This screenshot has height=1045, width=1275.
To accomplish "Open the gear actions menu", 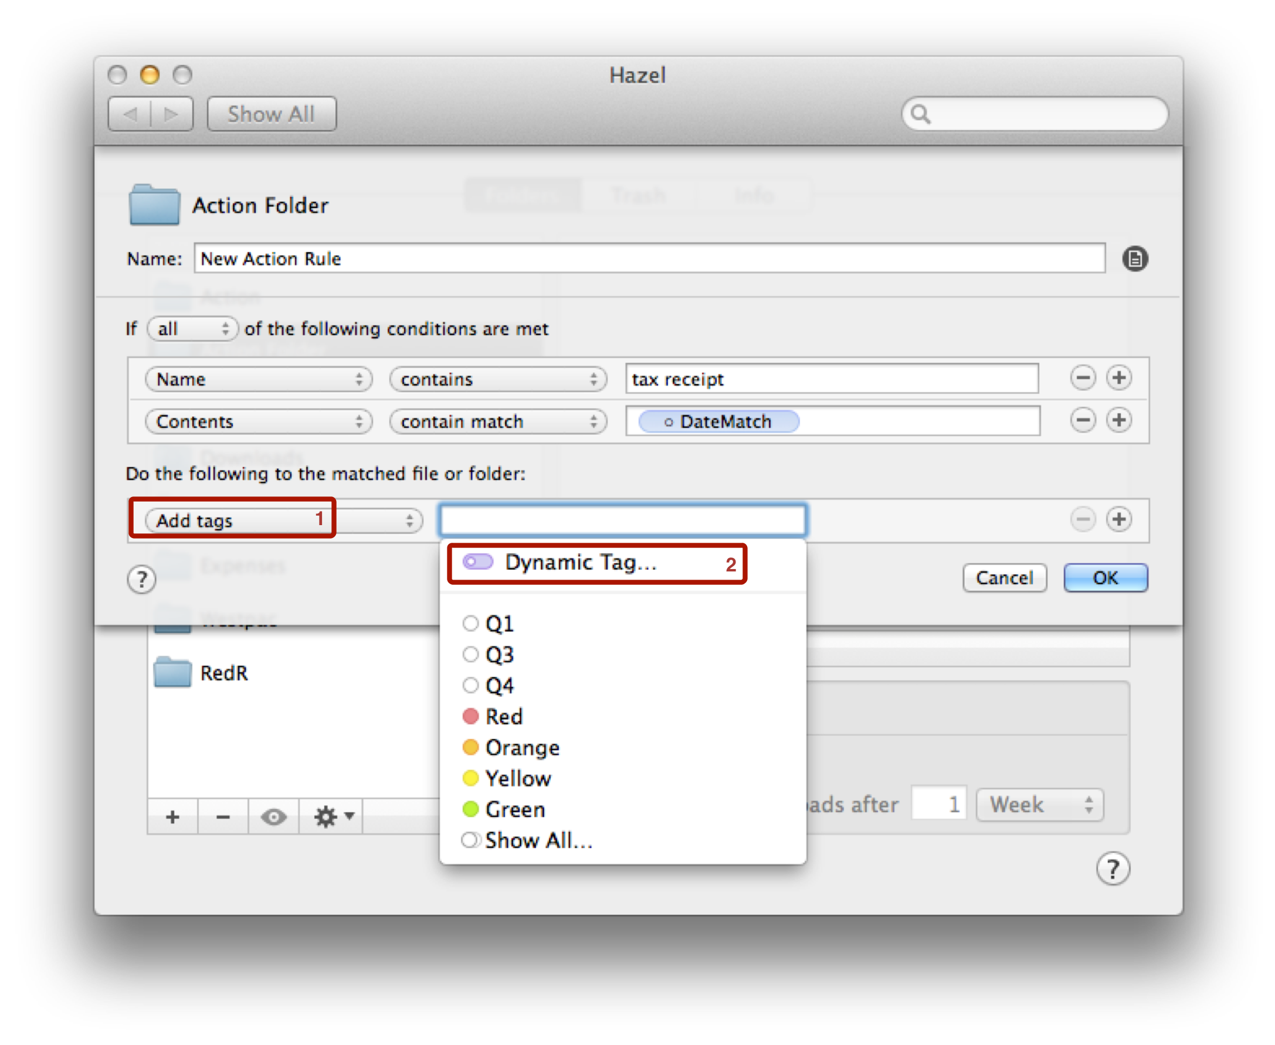I will pyautogui.click(x=331, y=817).
